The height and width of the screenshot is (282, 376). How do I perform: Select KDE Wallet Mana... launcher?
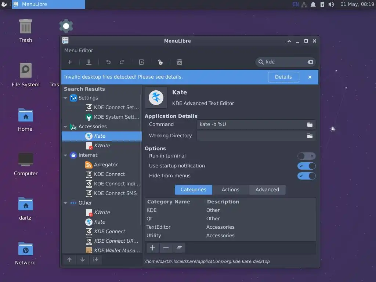click(x=102, y=250)
